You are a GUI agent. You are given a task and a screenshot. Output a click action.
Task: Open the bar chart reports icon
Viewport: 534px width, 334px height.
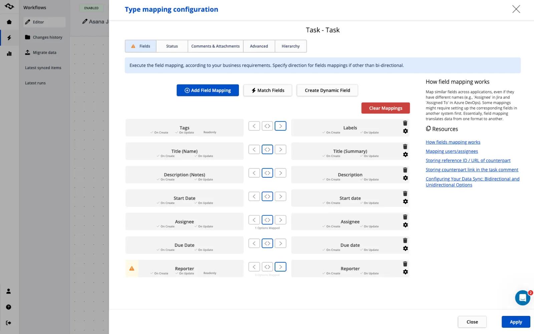tap(9, 53)
